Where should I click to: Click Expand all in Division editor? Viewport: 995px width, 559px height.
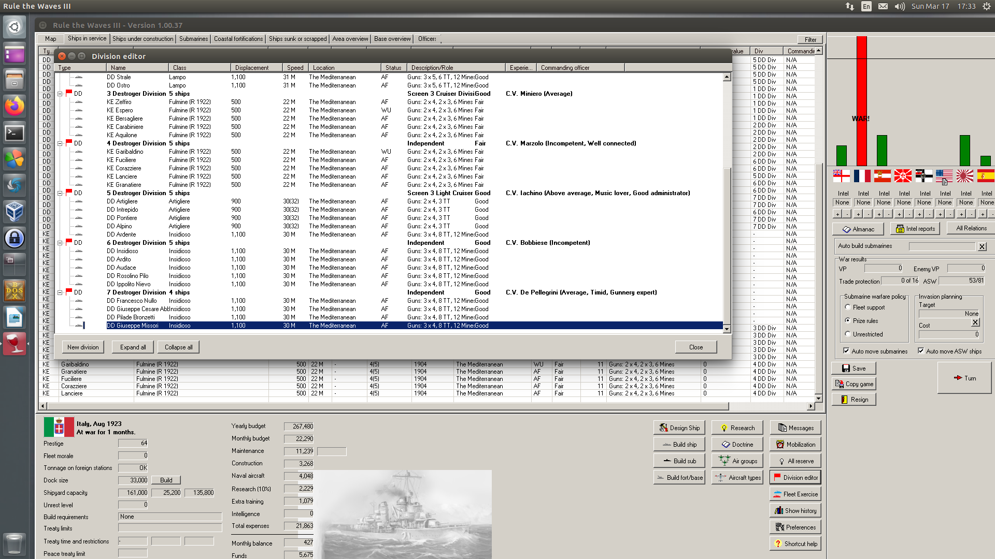click(x=133, y=347)
